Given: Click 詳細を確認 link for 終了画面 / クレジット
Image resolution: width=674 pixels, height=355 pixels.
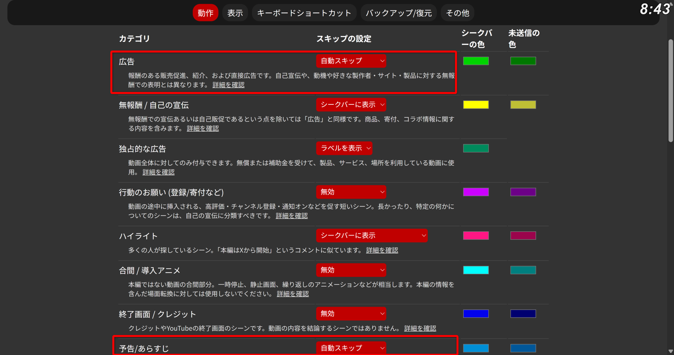Looking at the screenshot, I should point(420,328).
